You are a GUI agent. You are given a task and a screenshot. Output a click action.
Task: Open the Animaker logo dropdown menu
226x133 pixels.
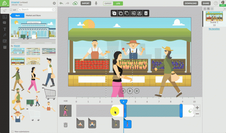pyautogui.click(x=5, y=3)
